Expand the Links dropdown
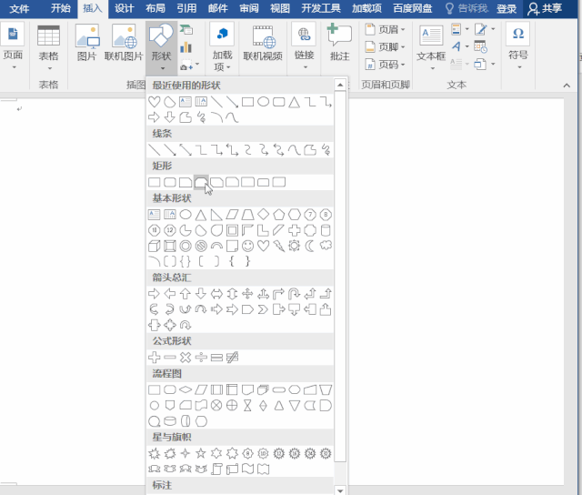 304,46
